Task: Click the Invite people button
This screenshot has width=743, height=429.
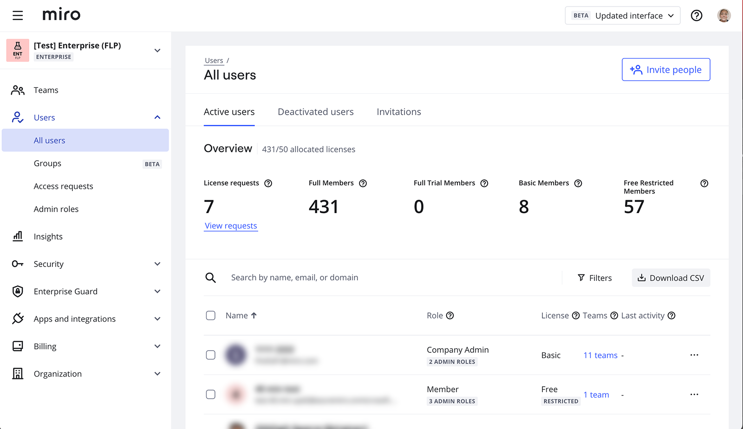Action: pyautogui.click(x=665, y=70)
